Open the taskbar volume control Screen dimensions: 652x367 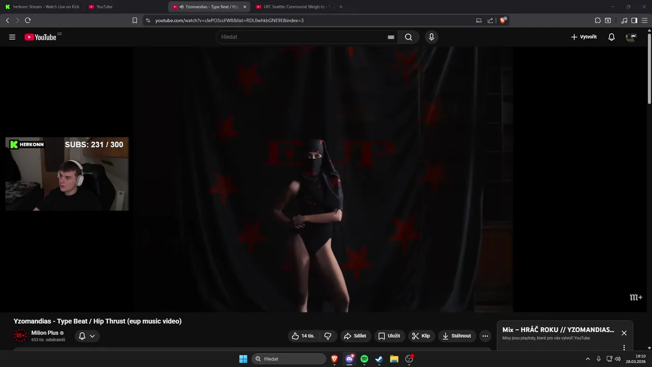point(617,359)
